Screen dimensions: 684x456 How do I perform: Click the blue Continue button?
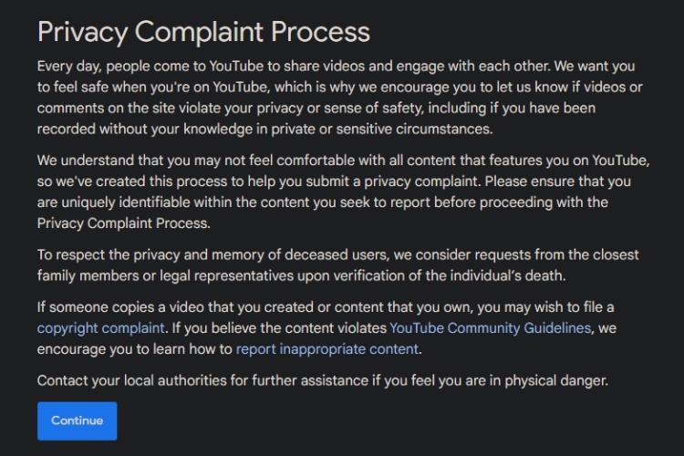77,420
